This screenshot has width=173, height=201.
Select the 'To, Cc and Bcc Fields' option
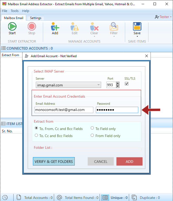click(36, 135)
